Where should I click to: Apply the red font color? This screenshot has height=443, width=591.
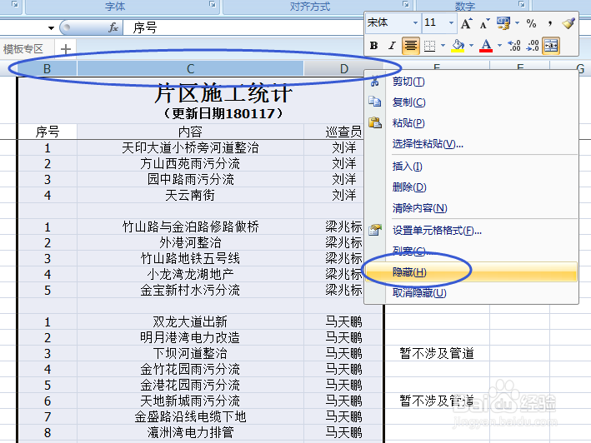[x=486, y=46]
